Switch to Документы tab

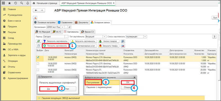tap(81, 22)
